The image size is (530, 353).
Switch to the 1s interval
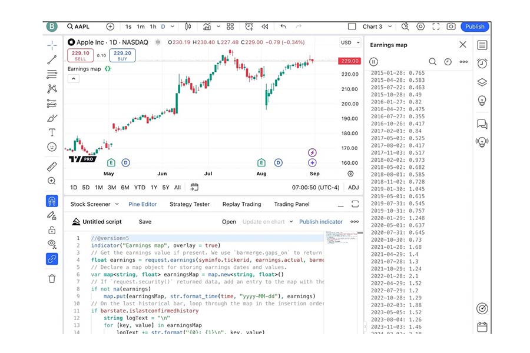[128, 26]
